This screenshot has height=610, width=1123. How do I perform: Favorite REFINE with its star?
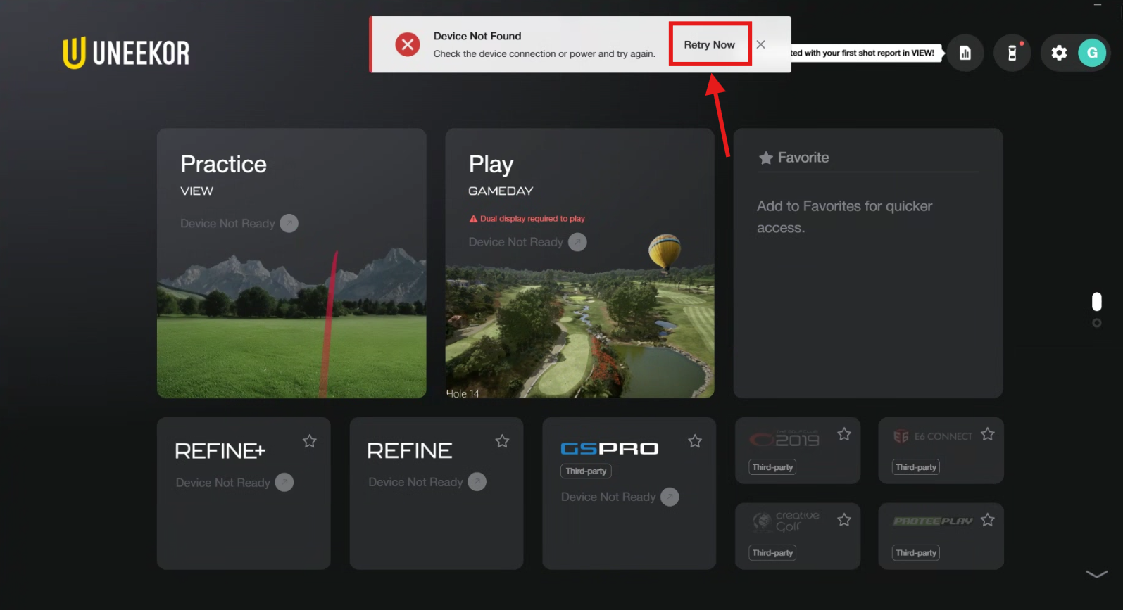pos(502,441)
